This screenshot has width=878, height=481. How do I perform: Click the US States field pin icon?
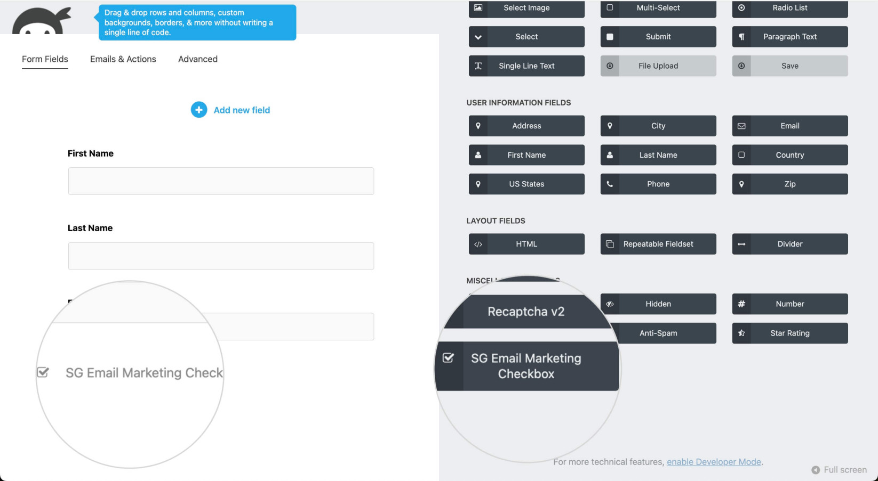coord(478,184)
